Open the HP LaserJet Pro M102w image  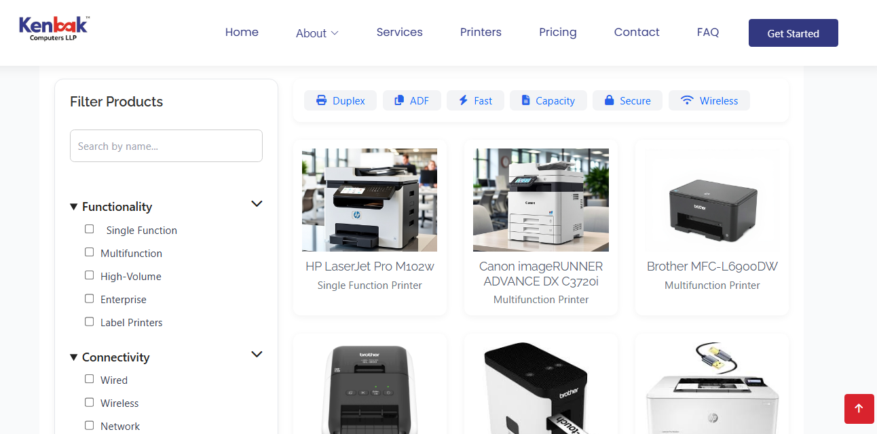pos(370,200)
